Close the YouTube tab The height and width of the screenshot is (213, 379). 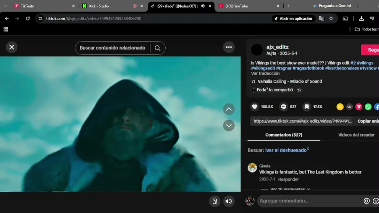coord(278,6)
